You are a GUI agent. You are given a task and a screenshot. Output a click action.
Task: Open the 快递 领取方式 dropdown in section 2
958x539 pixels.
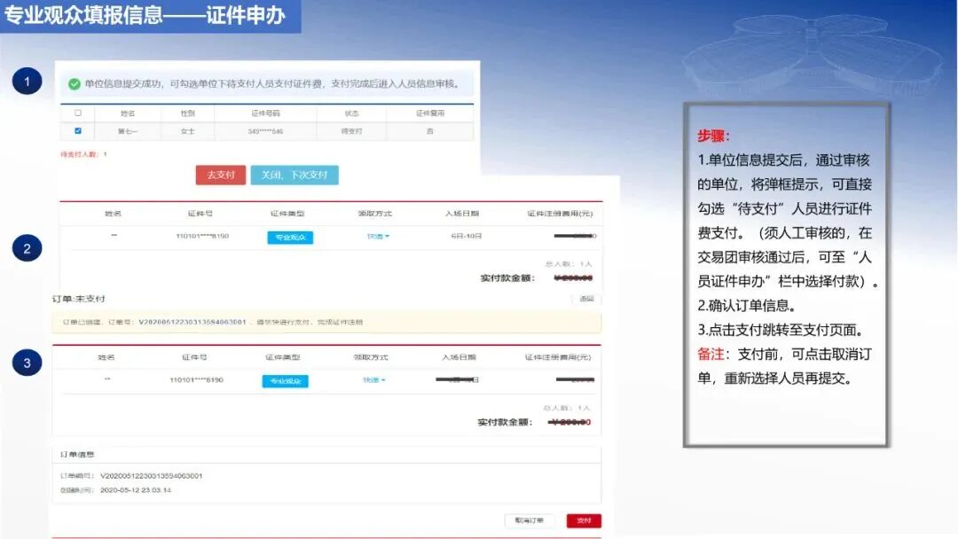click(x=377, y=238)
